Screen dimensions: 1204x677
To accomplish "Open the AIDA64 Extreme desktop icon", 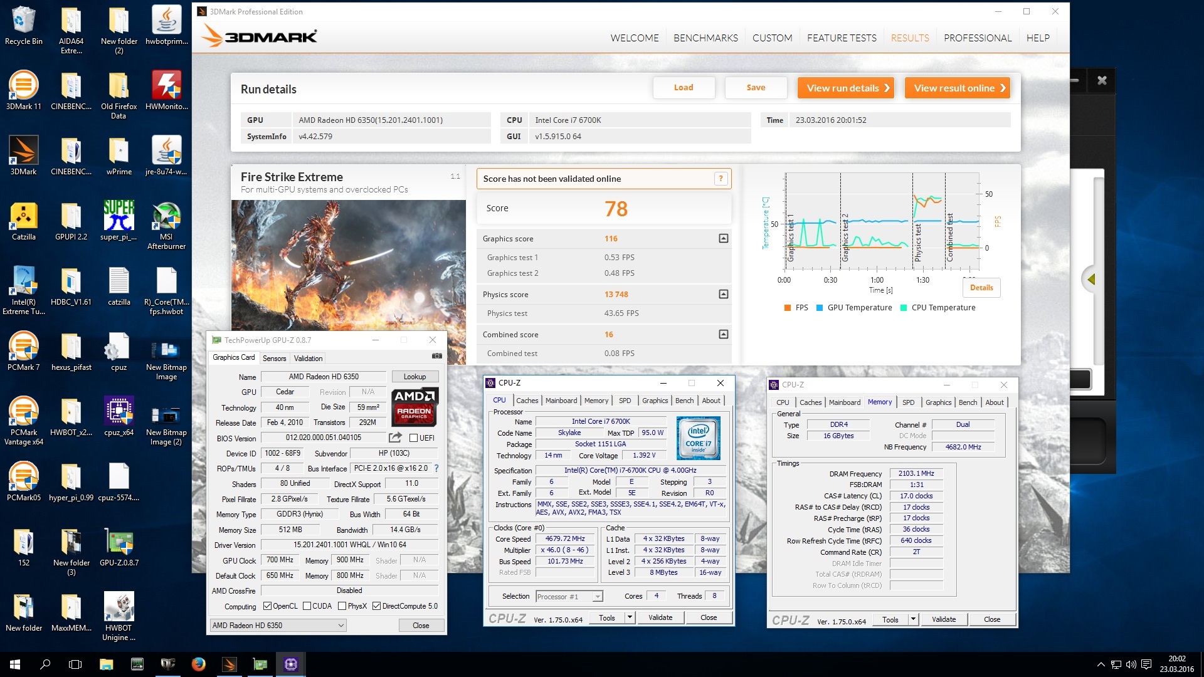I will pos(71,30).
